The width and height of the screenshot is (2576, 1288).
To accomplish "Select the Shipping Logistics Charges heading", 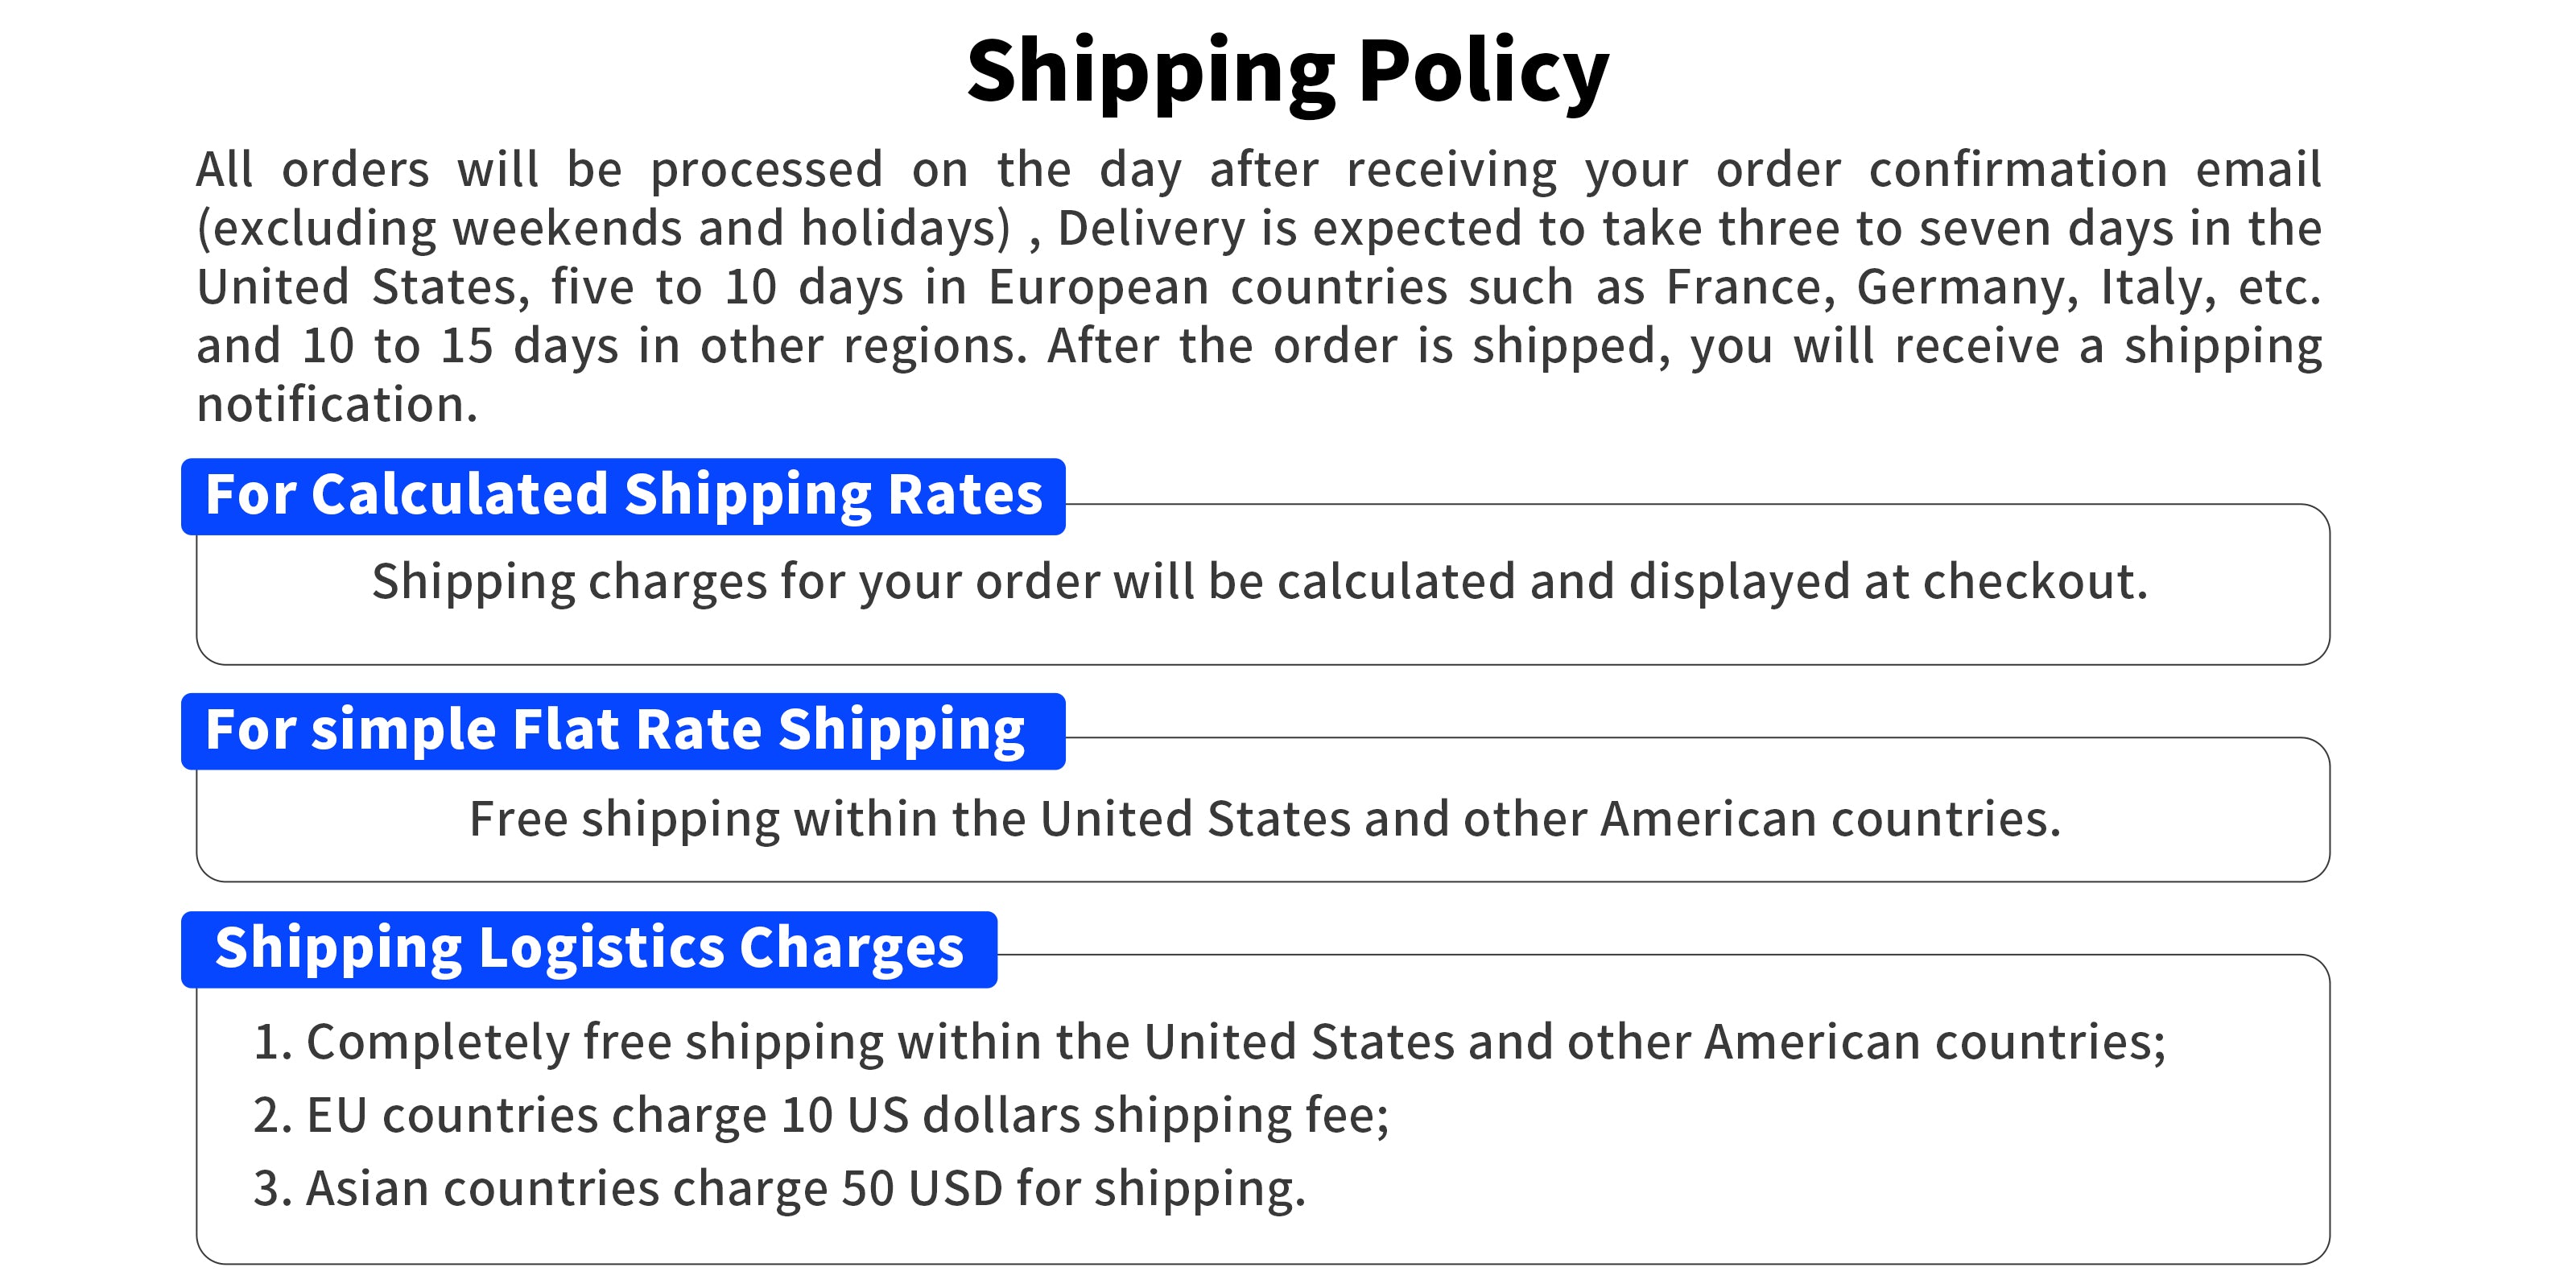I will (589, 949).
